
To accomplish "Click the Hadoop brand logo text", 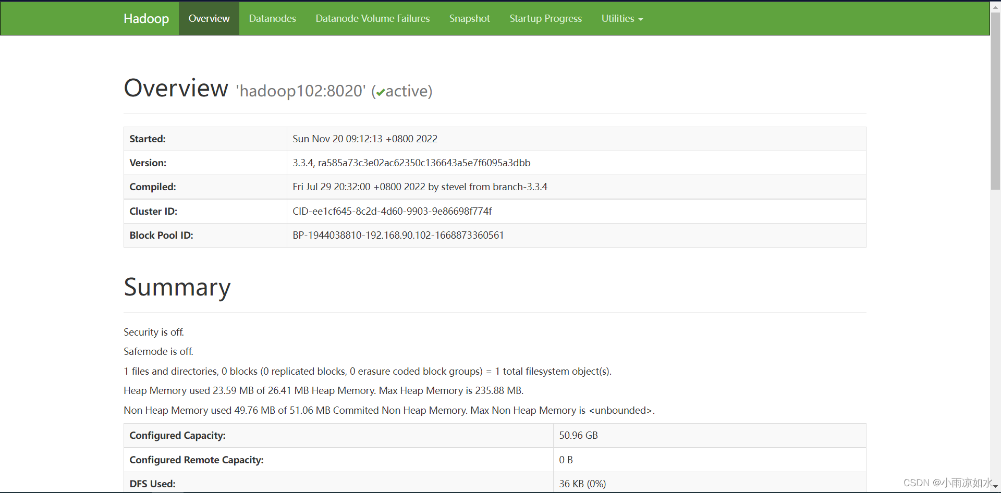I will (146, 19).
